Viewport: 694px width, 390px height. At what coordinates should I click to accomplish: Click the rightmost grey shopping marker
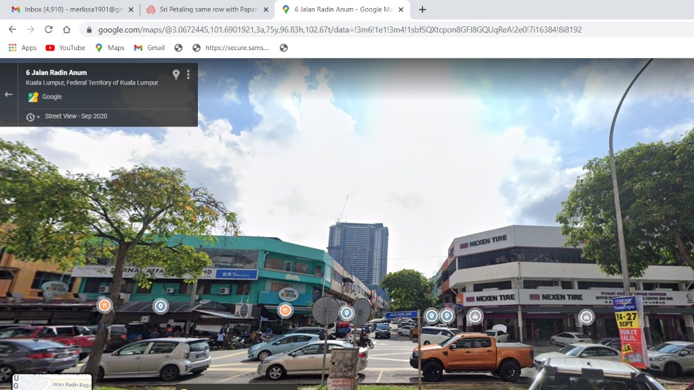click(586, 316)
